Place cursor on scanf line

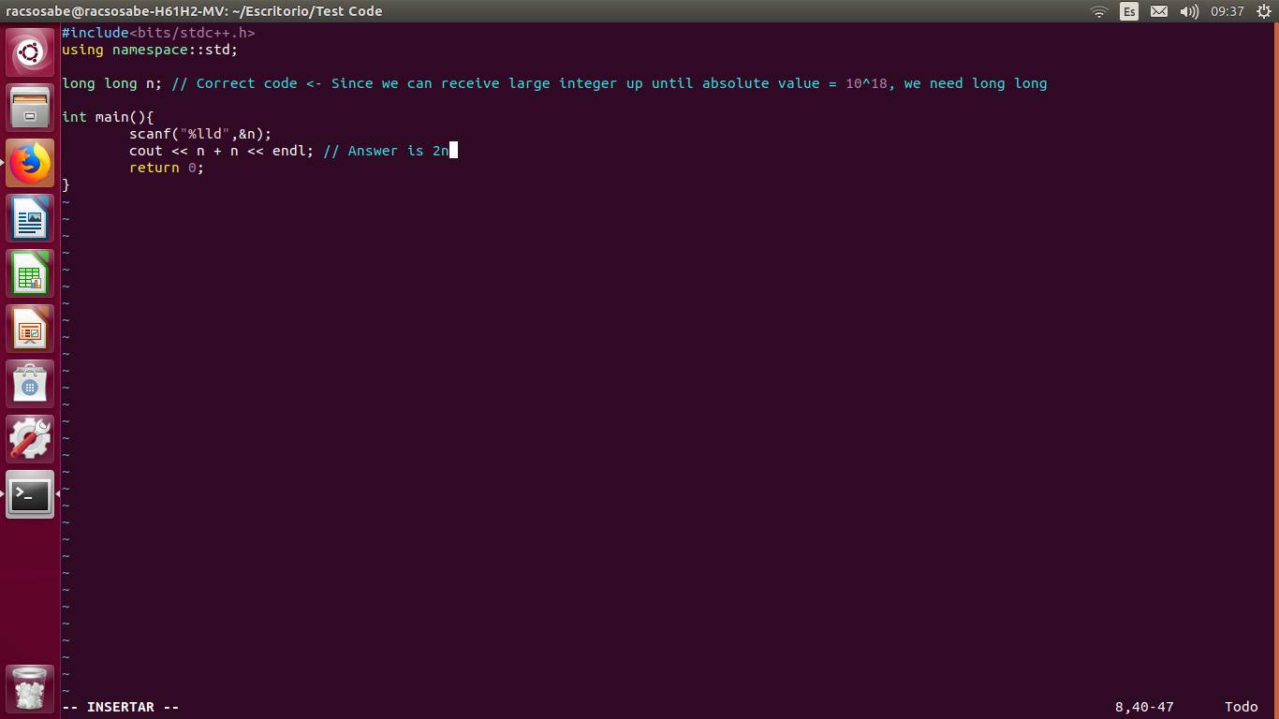[200, 134]
